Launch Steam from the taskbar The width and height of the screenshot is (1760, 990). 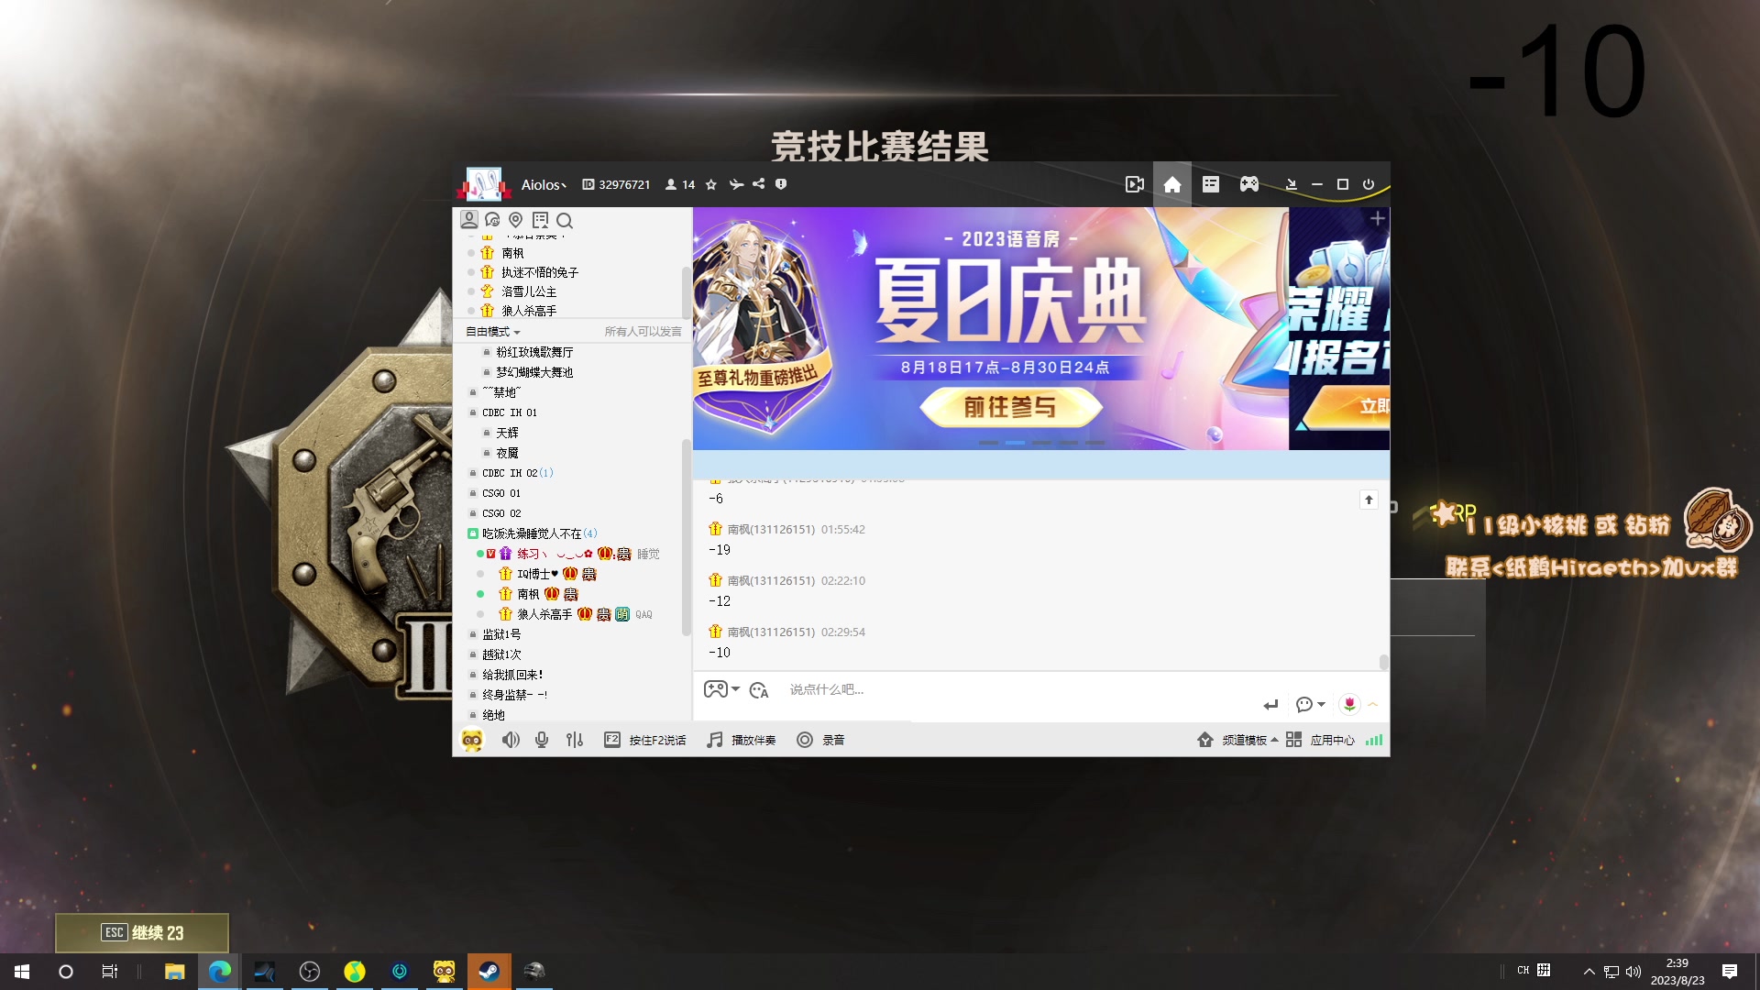(489, 971)
